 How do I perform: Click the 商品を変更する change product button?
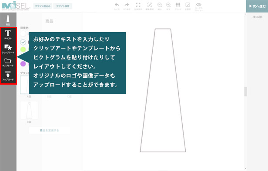point(50,131)
